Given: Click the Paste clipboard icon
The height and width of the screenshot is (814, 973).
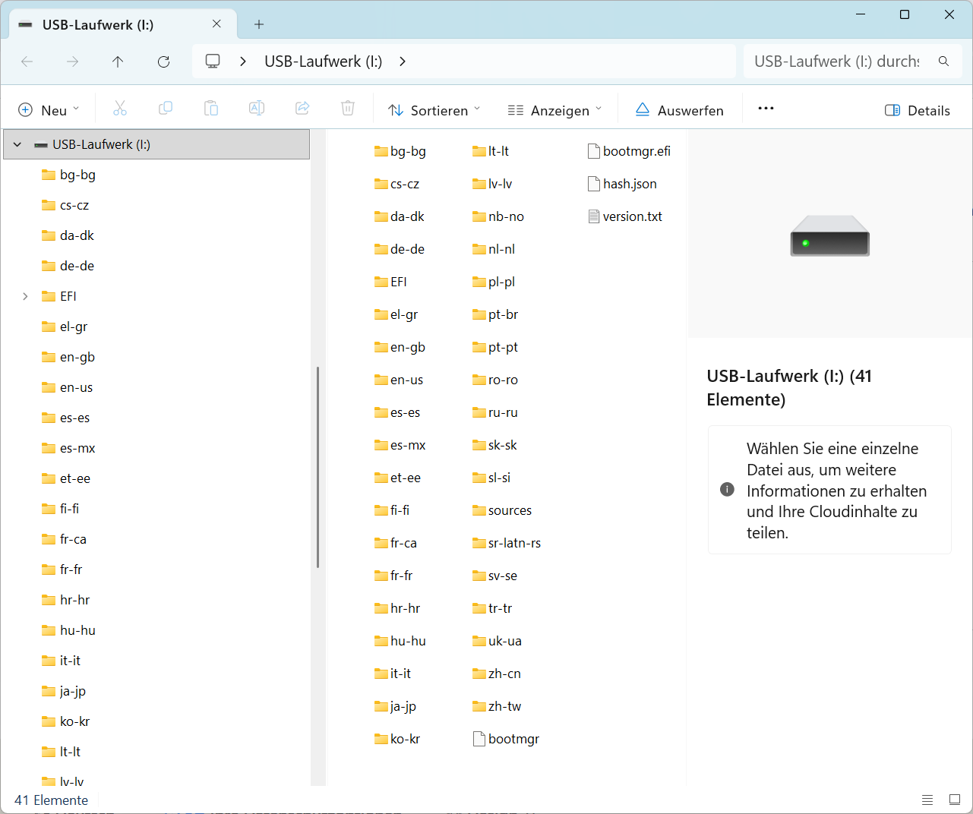Looking at the screenshot, I should pos(211,109).
